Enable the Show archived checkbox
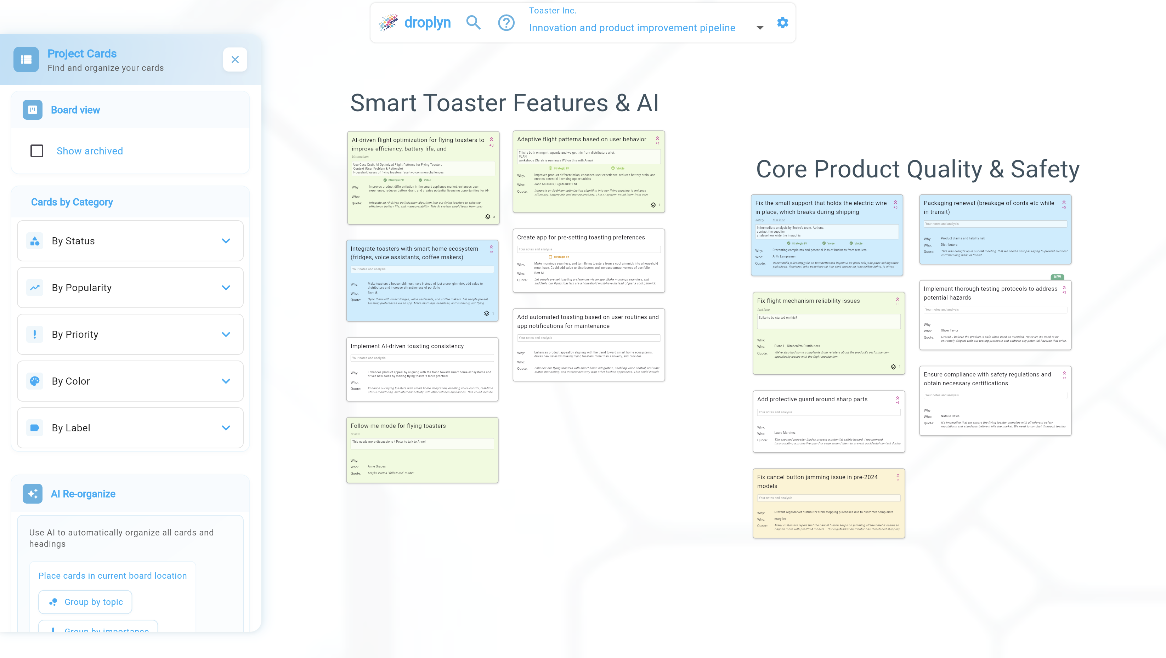Image resolution: width=1166 pixels, height=658 pixels. (x=37, y=151)
